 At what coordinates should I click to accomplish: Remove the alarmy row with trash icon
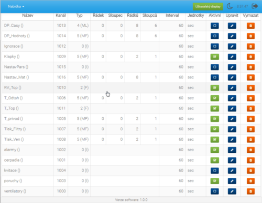(x=250, y=150)
